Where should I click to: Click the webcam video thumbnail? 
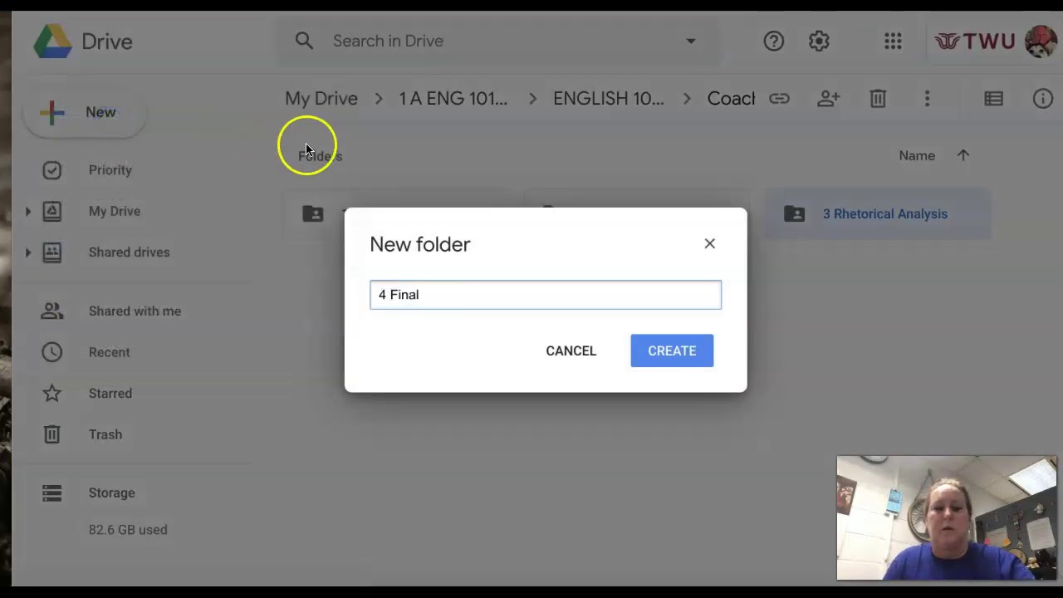(x=947, y=517)
